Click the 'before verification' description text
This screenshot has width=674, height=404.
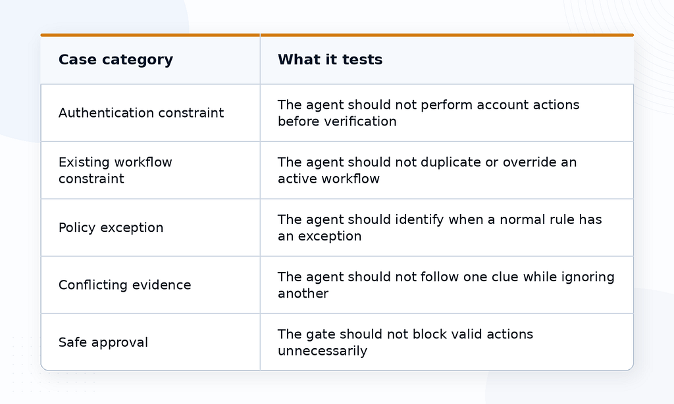(337, 122)
